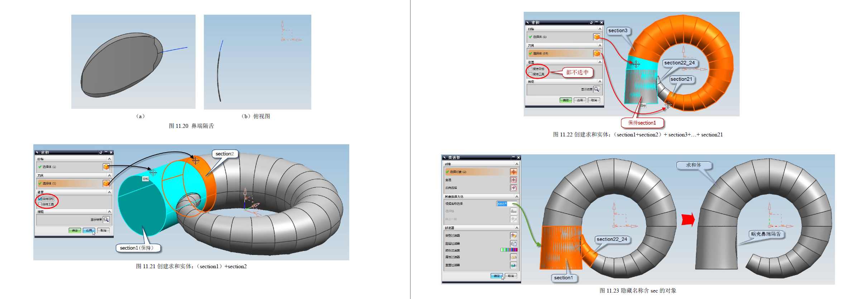Viewport: 845px width, 299px height.
Task: Check 保持目标 in upper-right 求和 dialog
Action: 530,69
